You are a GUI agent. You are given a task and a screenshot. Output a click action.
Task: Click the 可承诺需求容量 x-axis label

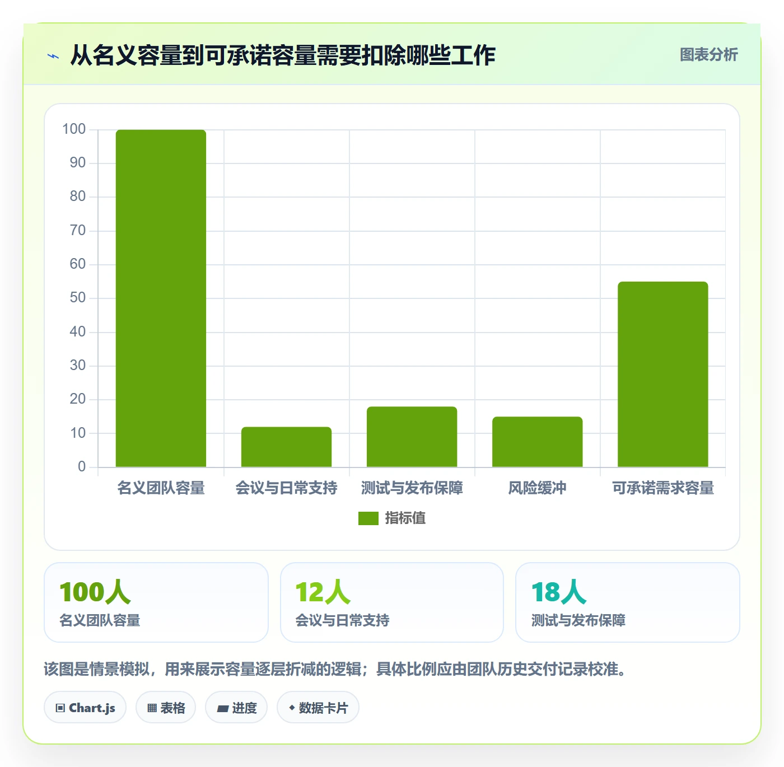pyautogui.click(x=662, y=488)
